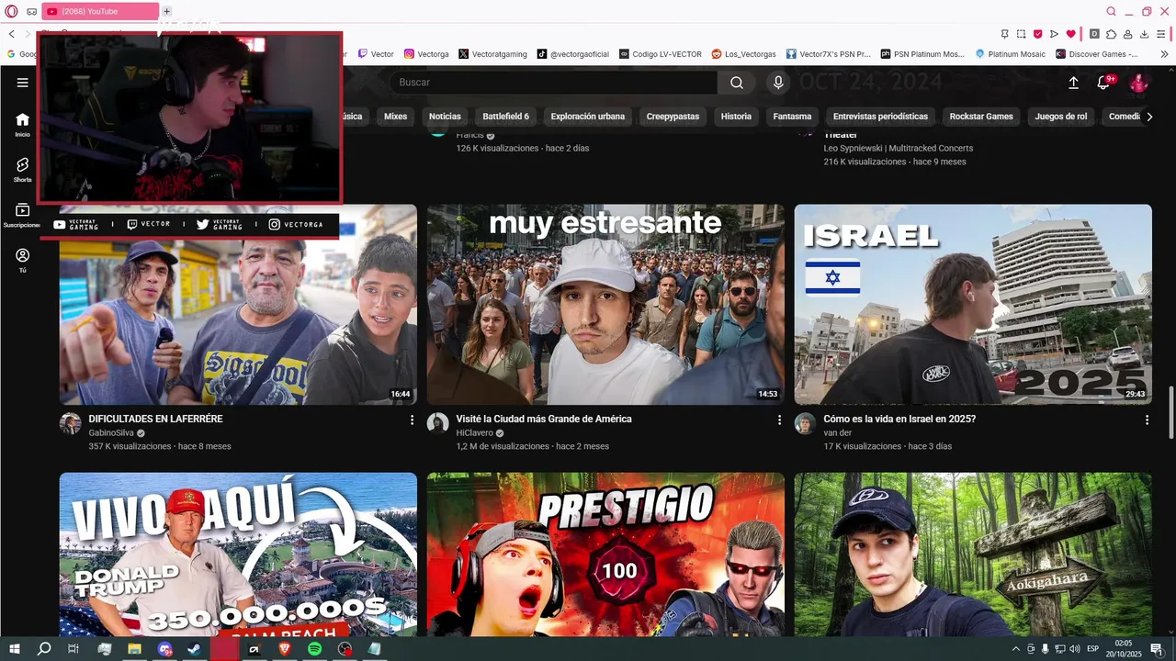Select the Exploración urbana chip

tap(588, 117)
